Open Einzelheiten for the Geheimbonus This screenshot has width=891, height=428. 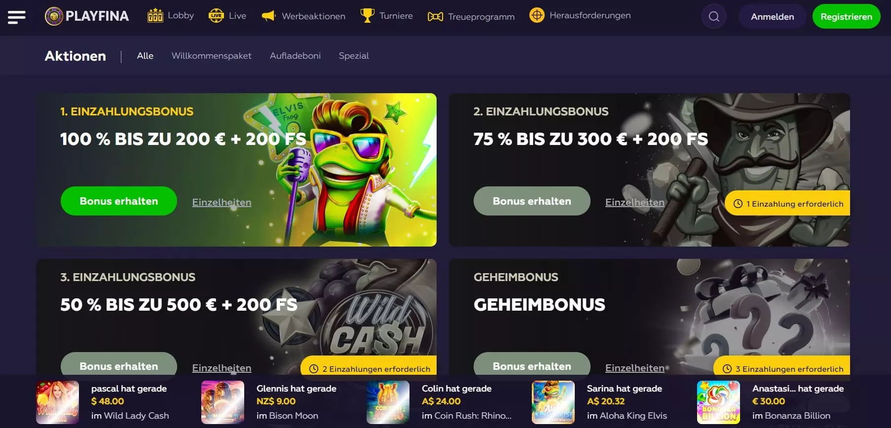635,368
